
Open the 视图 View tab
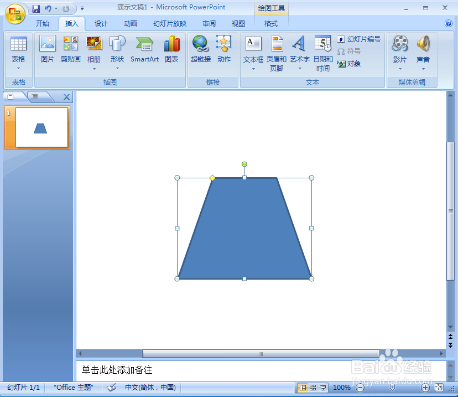coord(238,24)
